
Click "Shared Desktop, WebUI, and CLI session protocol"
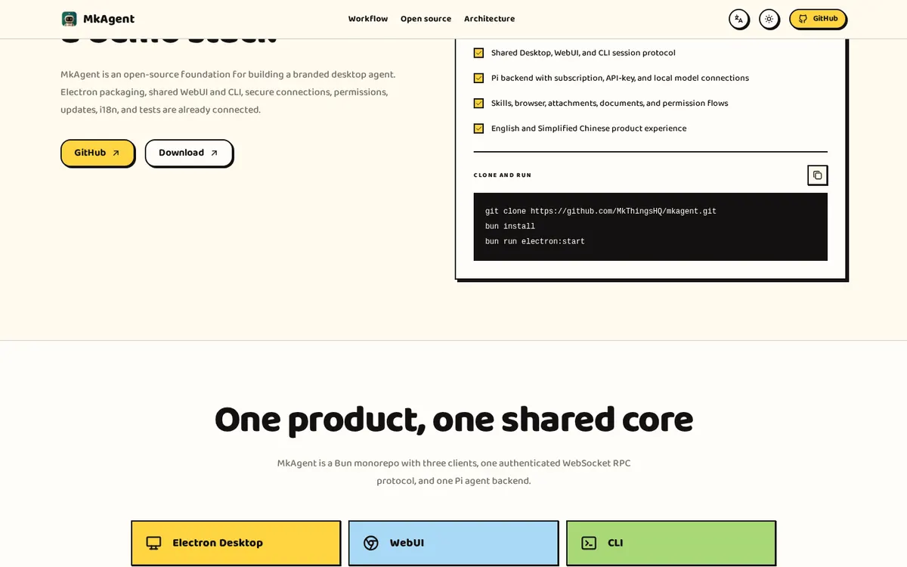click(x=584, y=53)
